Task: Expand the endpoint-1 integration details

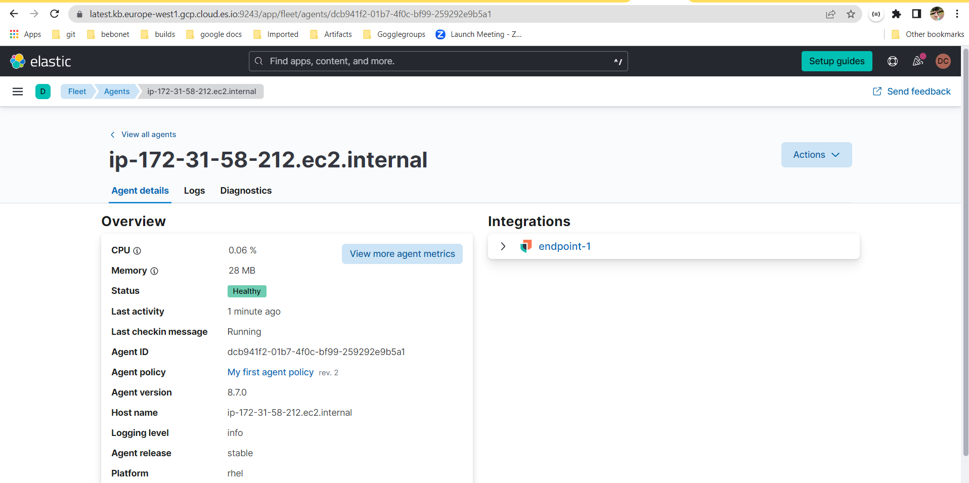Action: click(x=503, y=246)
